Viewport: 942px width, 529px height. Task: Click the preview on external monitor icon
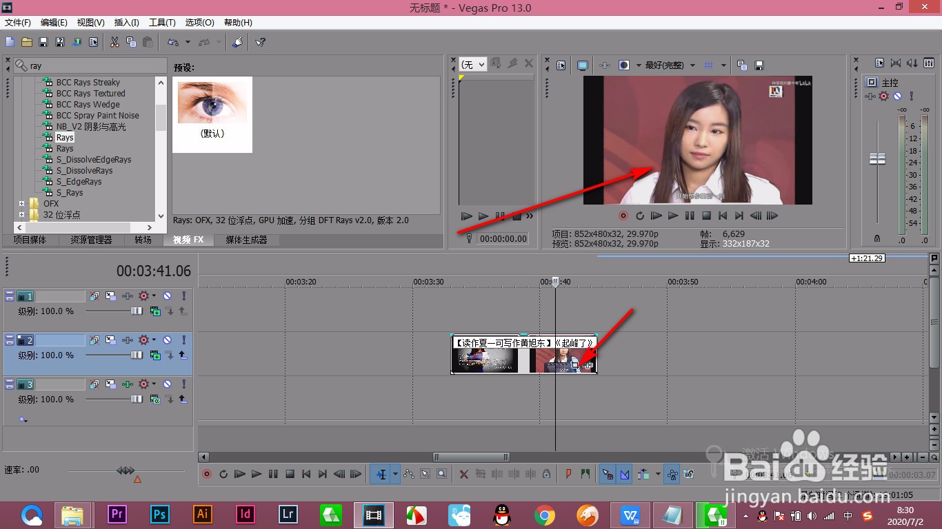tap(583, 65)
